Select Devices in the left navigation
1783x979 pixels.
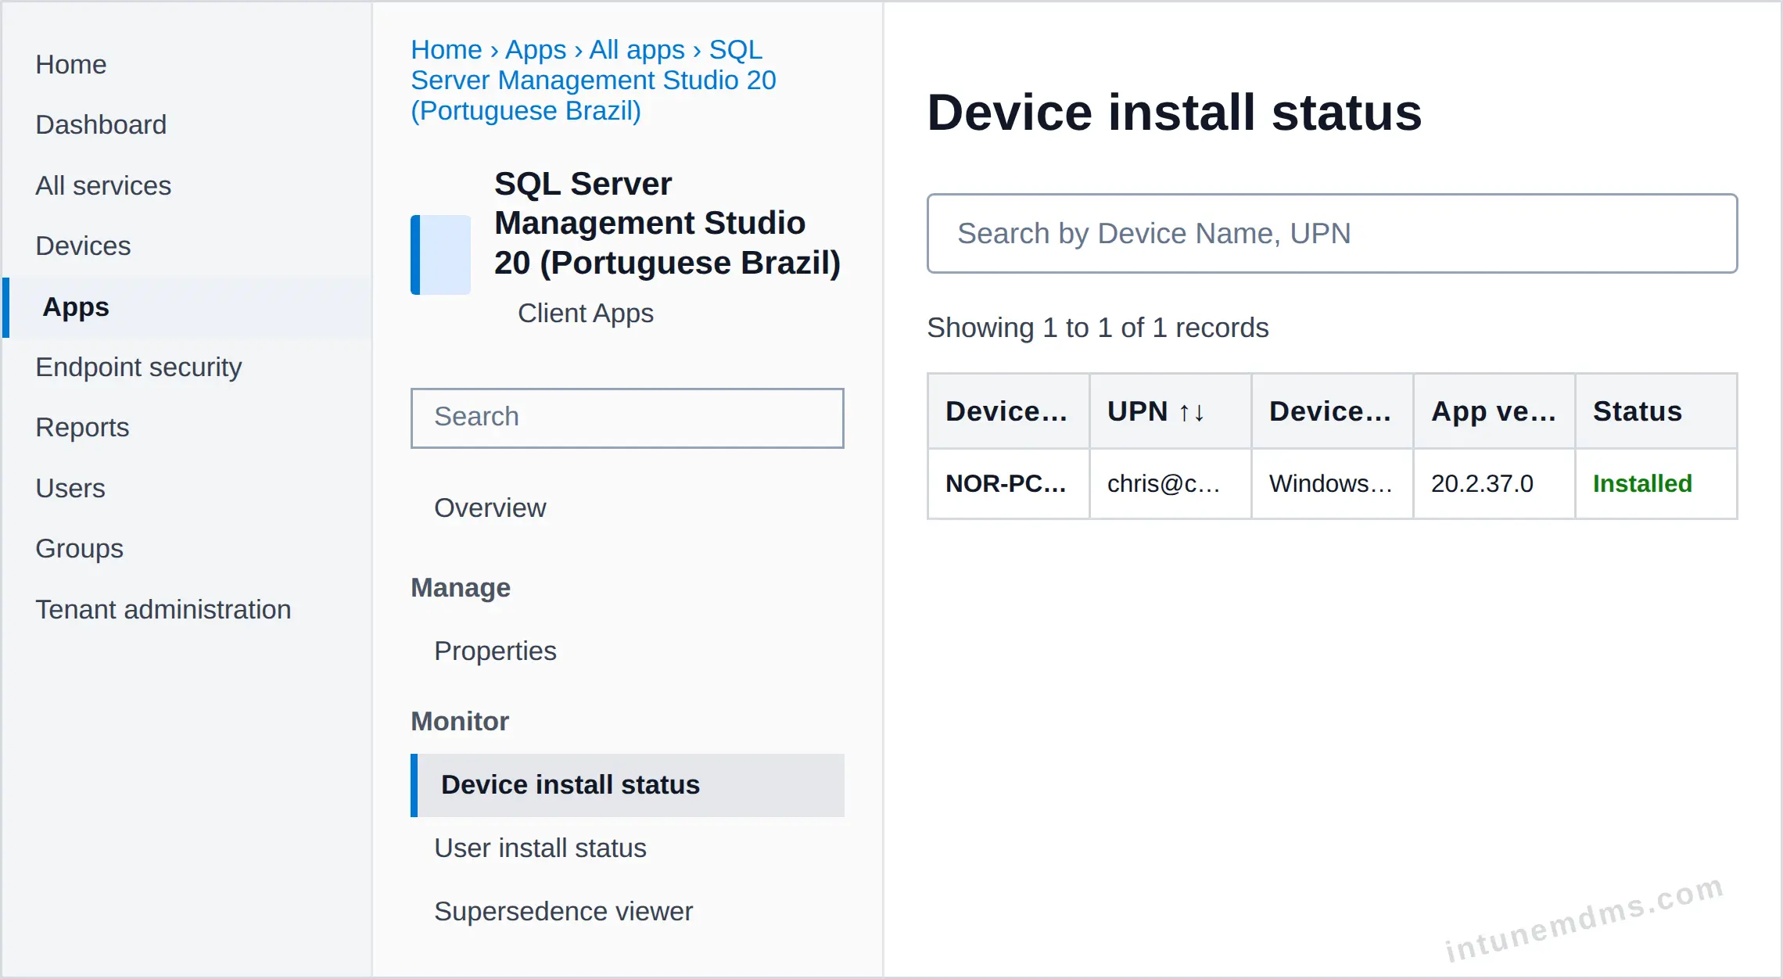click(x=83, y=246)
